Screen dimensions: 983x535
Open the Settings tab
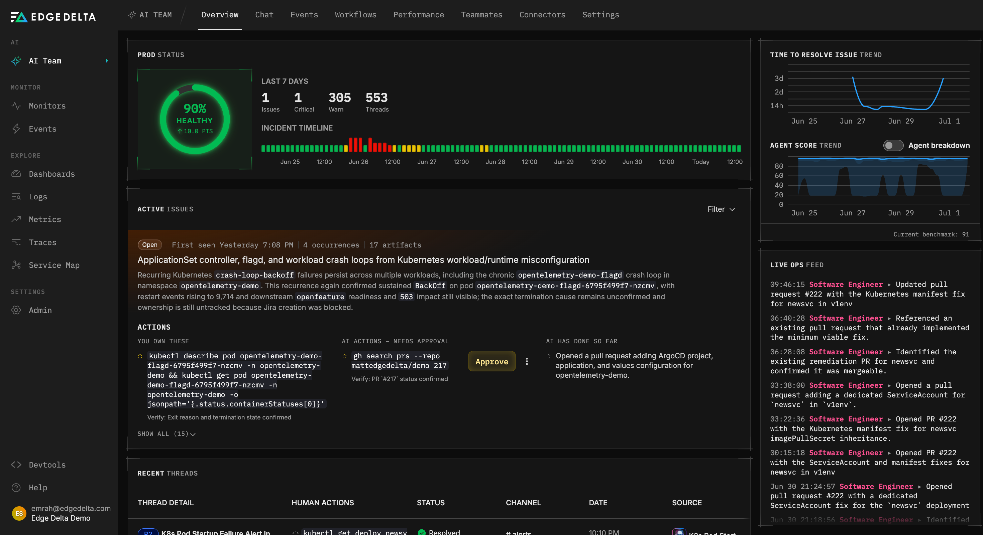coord(600,15)
